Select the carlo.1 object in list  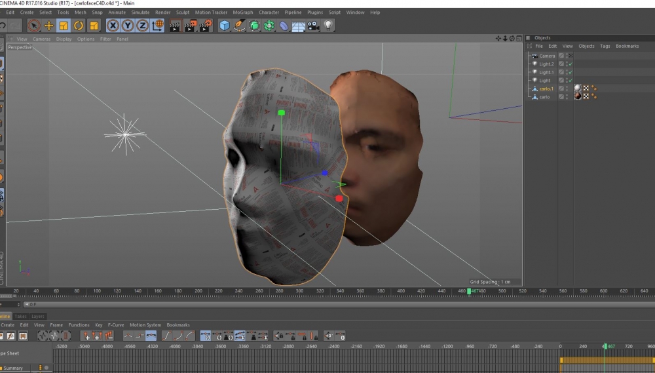(x=546, y=88)
